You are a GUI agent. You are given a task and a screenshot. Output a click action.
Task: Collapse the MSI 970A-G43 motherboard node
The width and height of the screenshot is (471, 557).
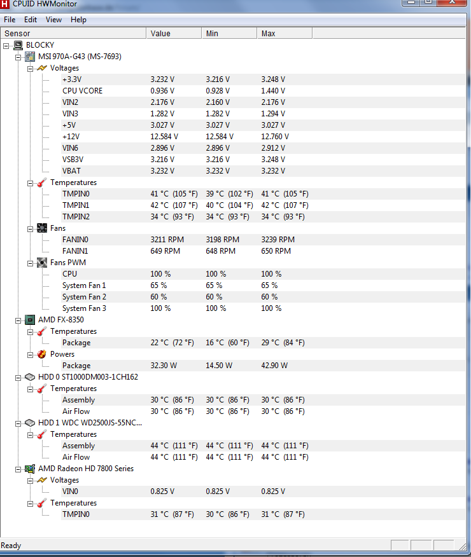pos(18,57)
